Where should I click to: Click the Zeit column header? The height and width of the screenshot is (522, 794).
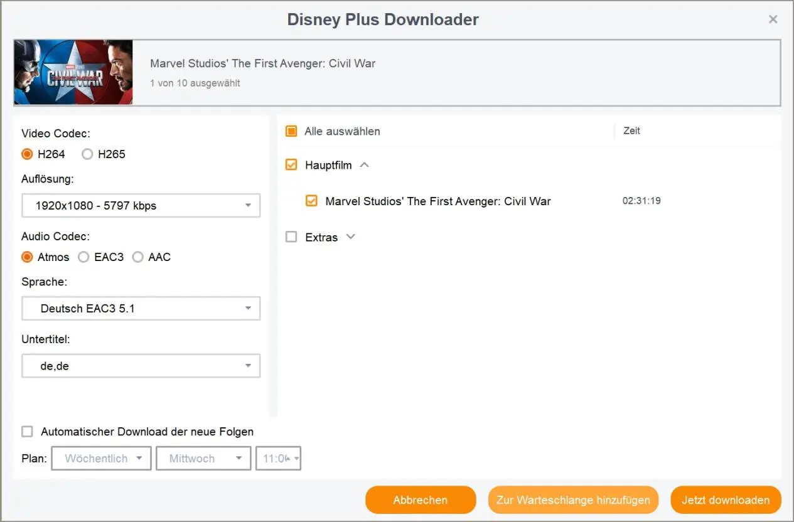631,130
